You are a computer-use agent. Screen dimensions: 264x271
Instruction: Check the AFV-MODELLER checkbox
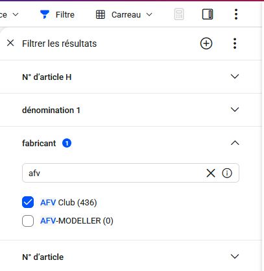click(x=28, y=221)
